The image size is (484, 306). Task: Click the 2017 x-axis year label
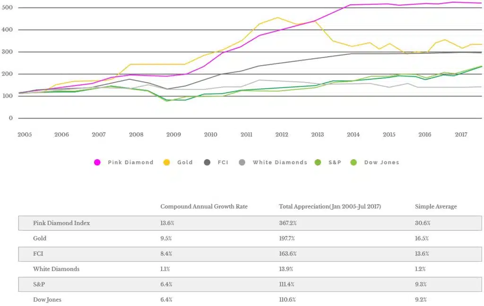click(x=461, y=135)
